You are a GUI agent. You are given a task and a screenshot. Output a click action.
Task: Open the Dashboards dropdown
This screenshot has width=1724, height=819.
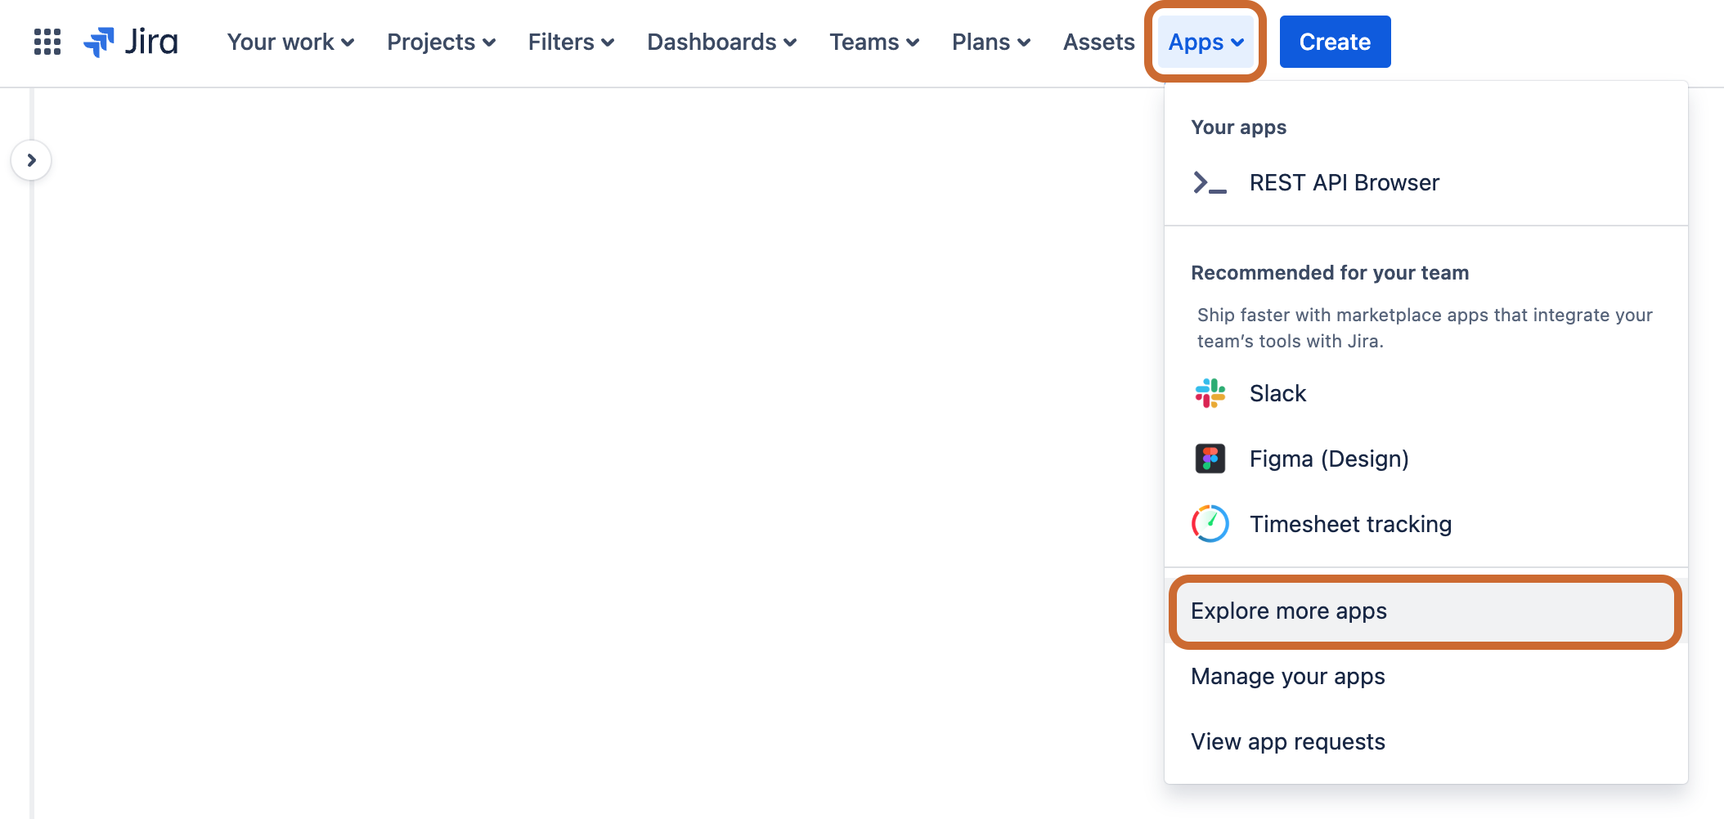(721, 42)
